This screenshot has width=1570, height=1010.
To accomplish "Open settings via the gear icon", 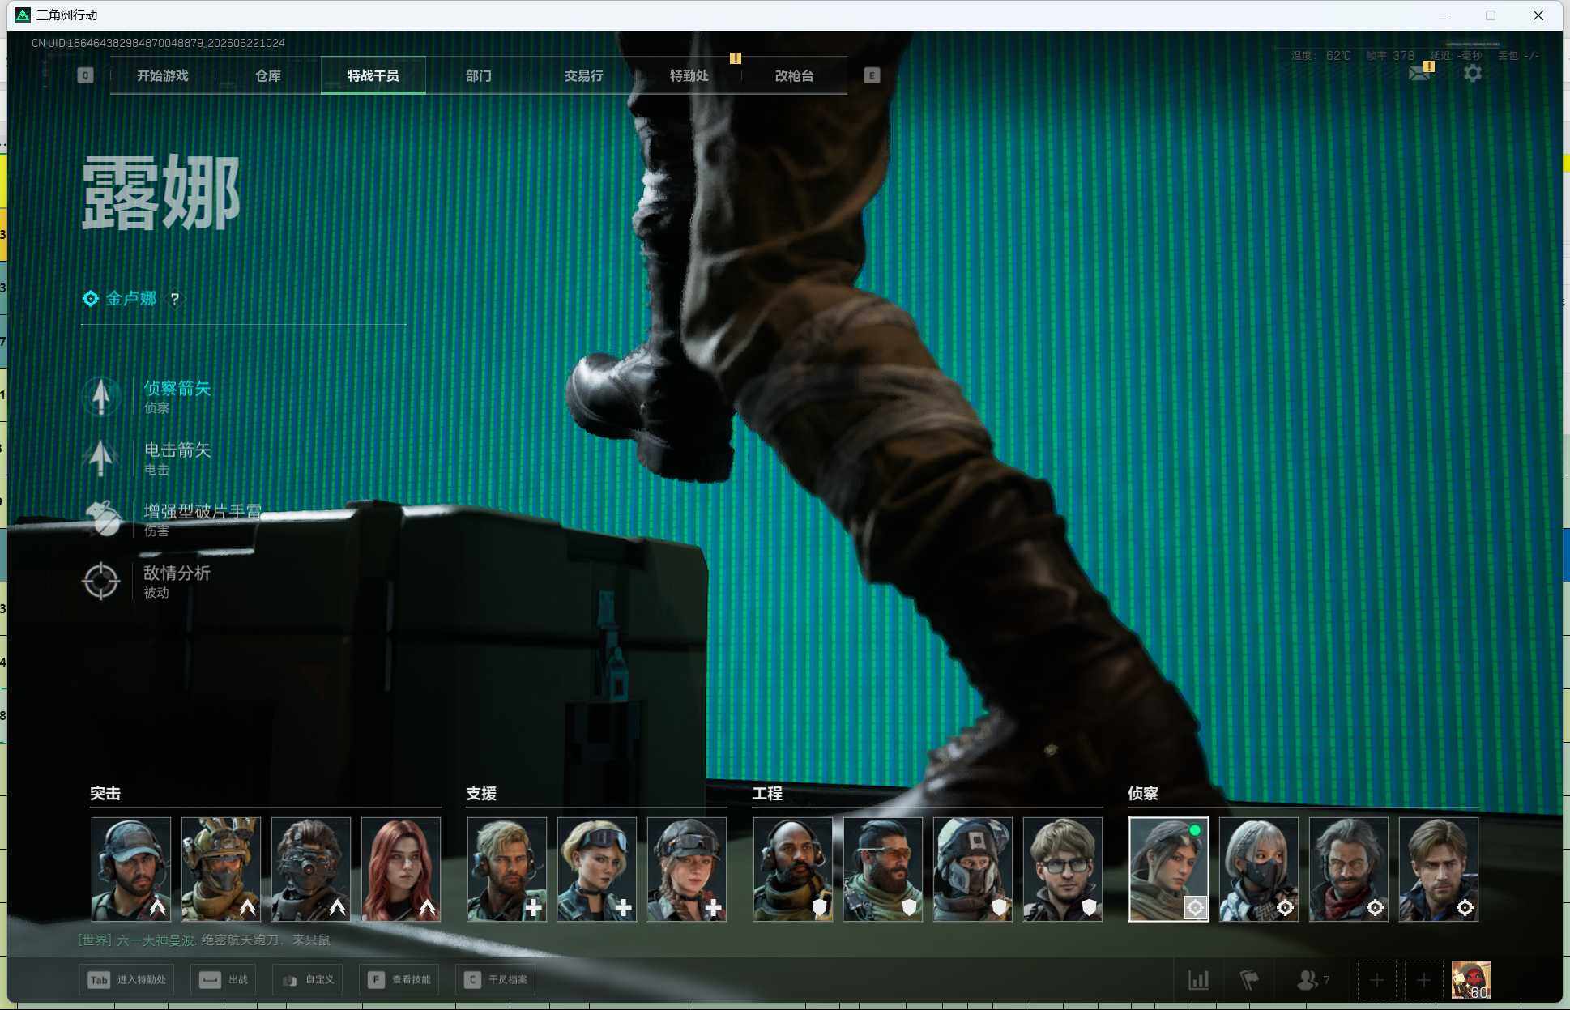I will [x=1473, y=73].
